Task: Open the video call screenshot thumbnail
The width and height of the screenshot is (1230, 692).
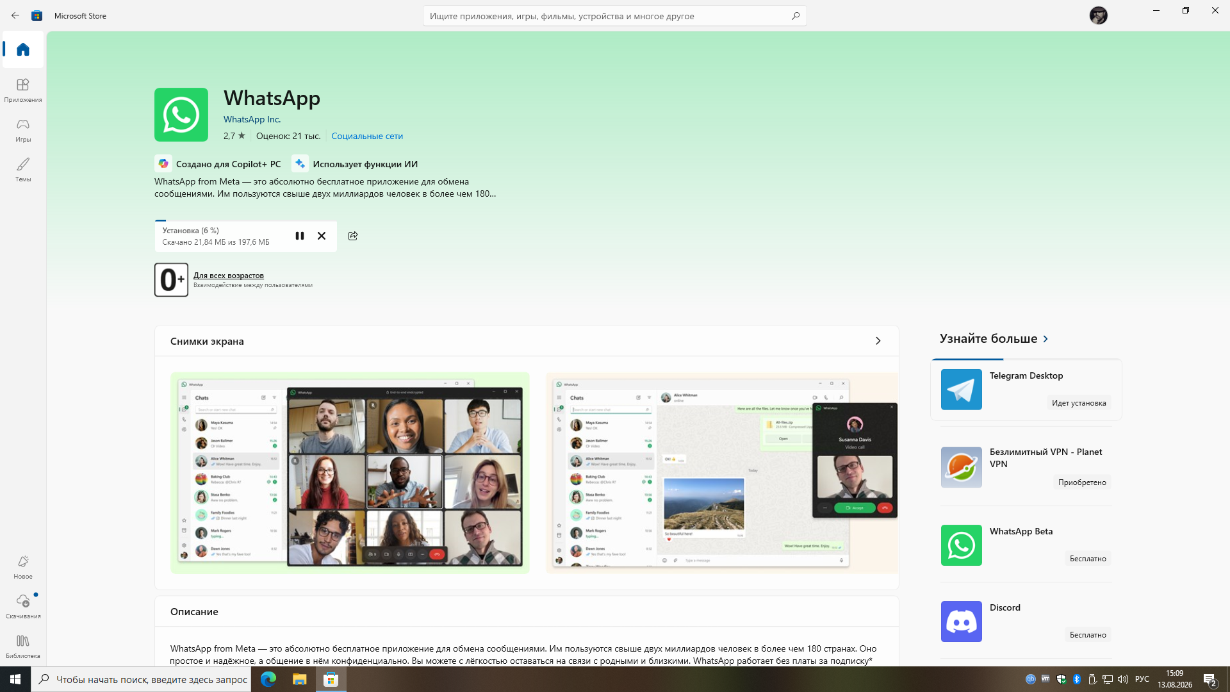Action: (x=350, y=473)
